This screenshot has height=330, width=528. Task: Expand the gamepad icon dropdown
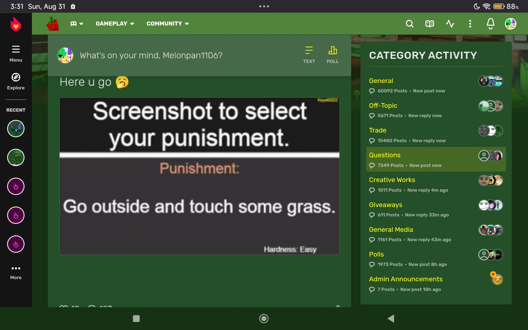[77, 24]
